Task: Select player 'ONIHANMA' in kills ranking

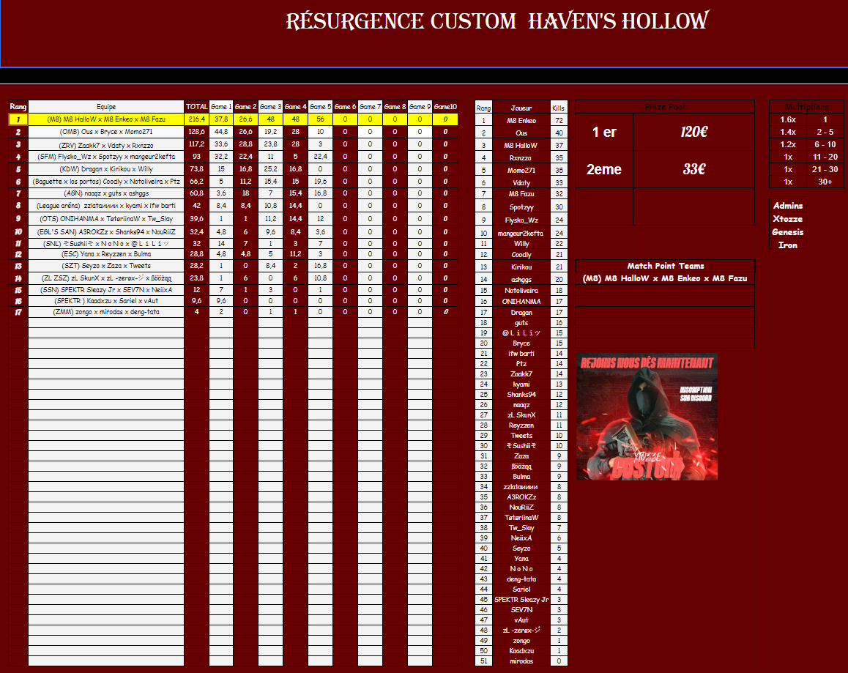Action: (521, 301)
